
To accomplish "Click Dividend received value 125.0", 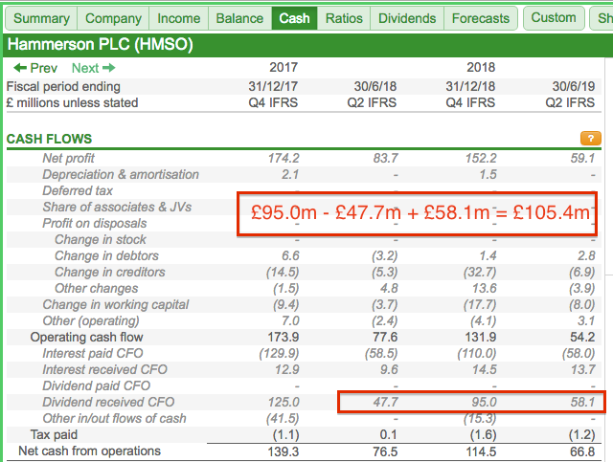I will 284,403.
